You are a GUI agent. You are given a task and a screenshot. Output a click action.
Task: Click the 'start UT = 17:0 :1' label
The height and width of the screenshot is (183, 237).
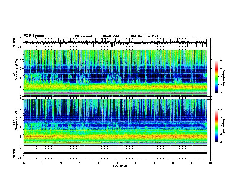pos(145,36)
